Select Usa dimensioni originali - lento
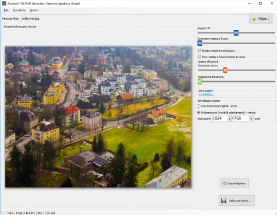This screenshot has width=277, height=215. coord(199,106)
